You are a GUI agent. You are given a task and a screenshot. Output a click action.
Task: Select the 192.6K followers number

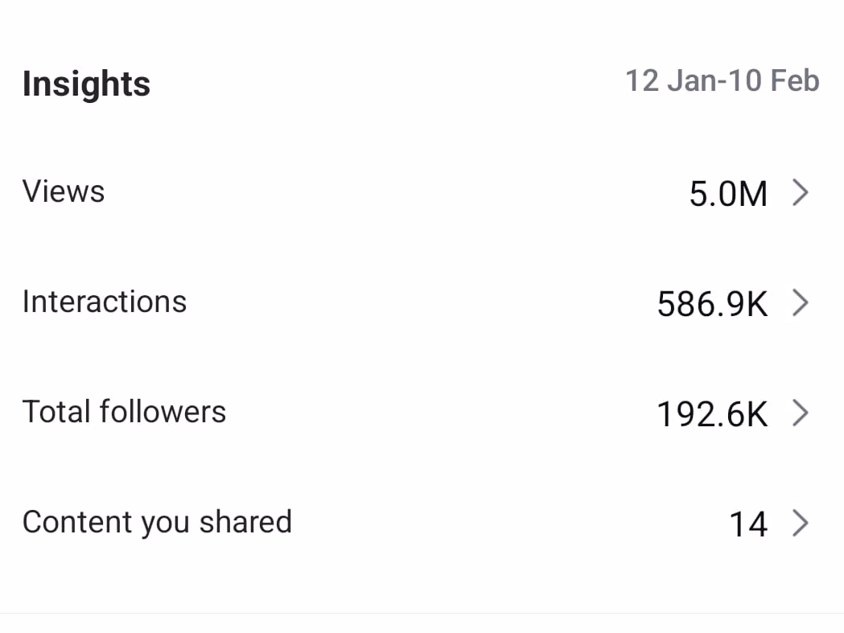click(712, 414)
